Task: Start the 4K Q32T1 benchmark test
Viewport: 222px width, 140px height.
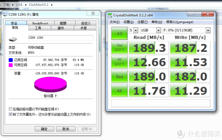Action: pyautogui.click(x=120, y=62)
